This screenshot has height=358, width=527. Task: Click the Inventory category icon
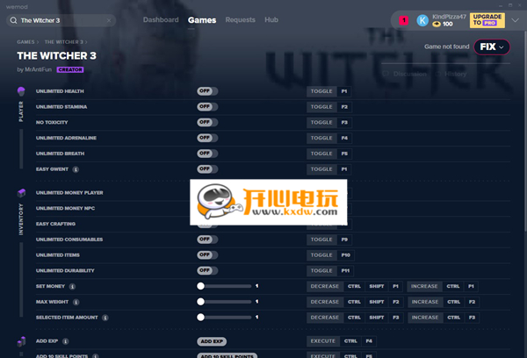[x=21, y=193]
